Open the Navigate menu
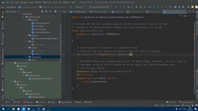The width and height of the screenshot is (198, 111). point(24,2)
